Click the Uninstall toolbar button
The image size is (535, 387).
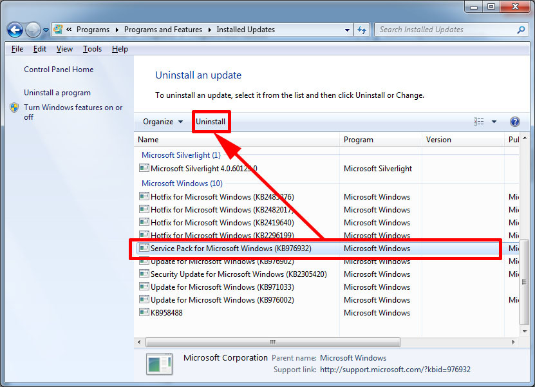pos(211,122)
